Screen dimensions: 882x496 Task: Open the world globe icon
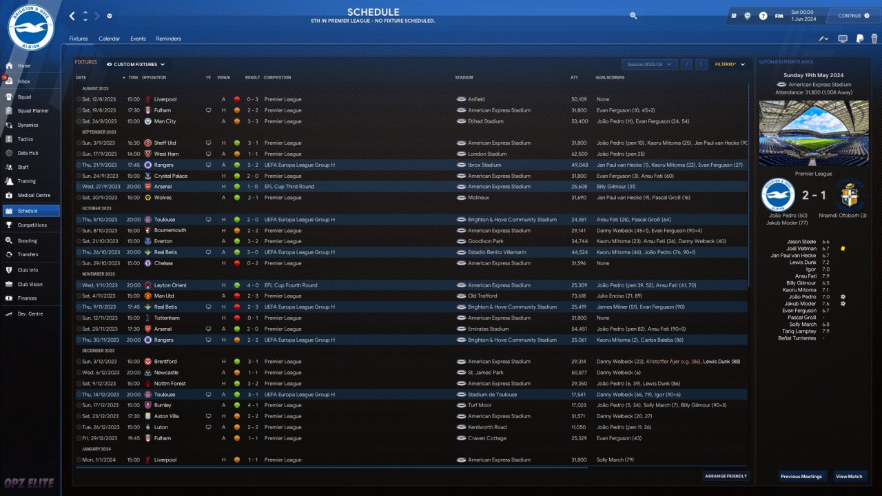tap(748, 16)
